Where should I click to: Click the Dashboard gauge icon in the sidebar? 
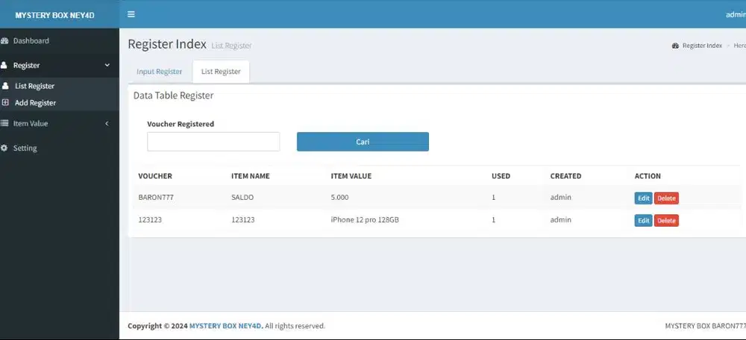click(x=4, y=41)
